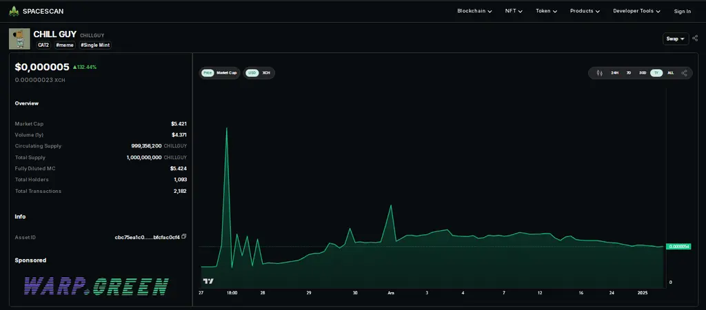This screenshot has height=310, width=706.
Task: Click the chart toolbar share icon
Action: pyautogui.click(x=684, y=73)
